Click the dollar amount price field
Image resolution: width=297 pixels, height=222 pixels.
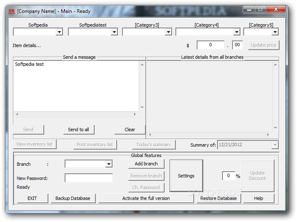point(210,45)
